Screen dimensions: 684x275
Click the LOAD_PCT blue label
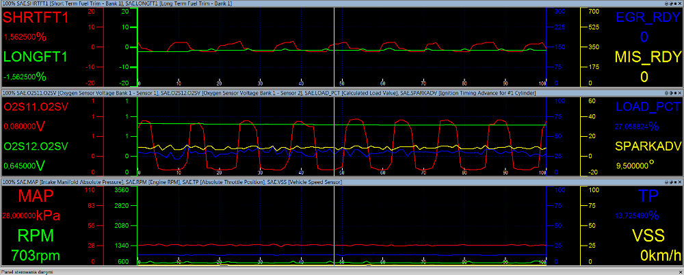tap(648, 107)
